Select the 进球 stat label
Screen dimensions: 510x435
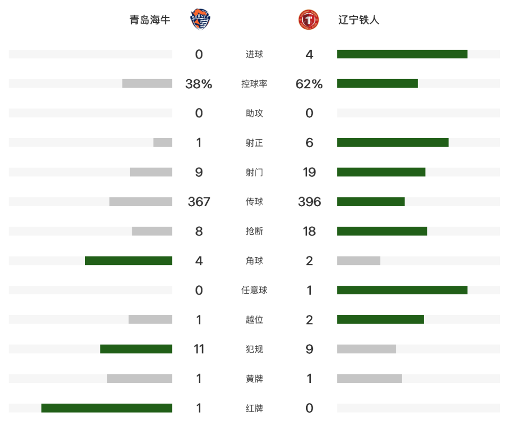coord(254,54)
